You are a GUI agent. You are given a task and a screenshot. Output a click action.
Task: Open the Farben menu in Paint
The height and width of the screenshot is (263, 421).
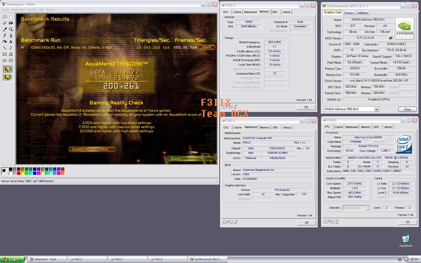click(x=51, y=10)
